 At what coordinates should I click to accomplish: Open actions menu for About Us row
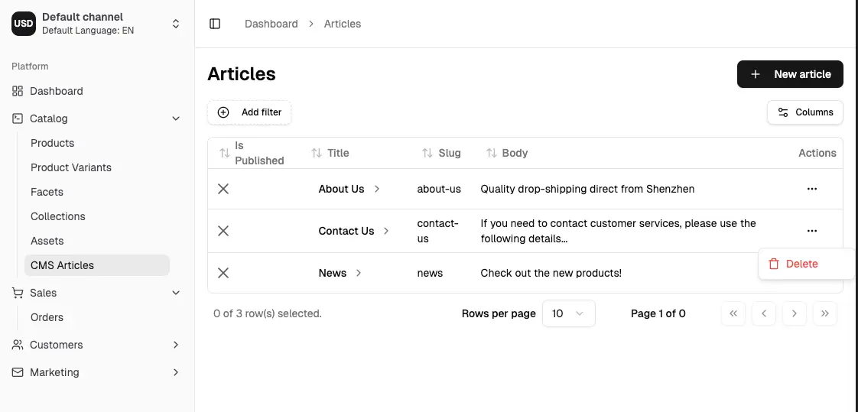811,189
